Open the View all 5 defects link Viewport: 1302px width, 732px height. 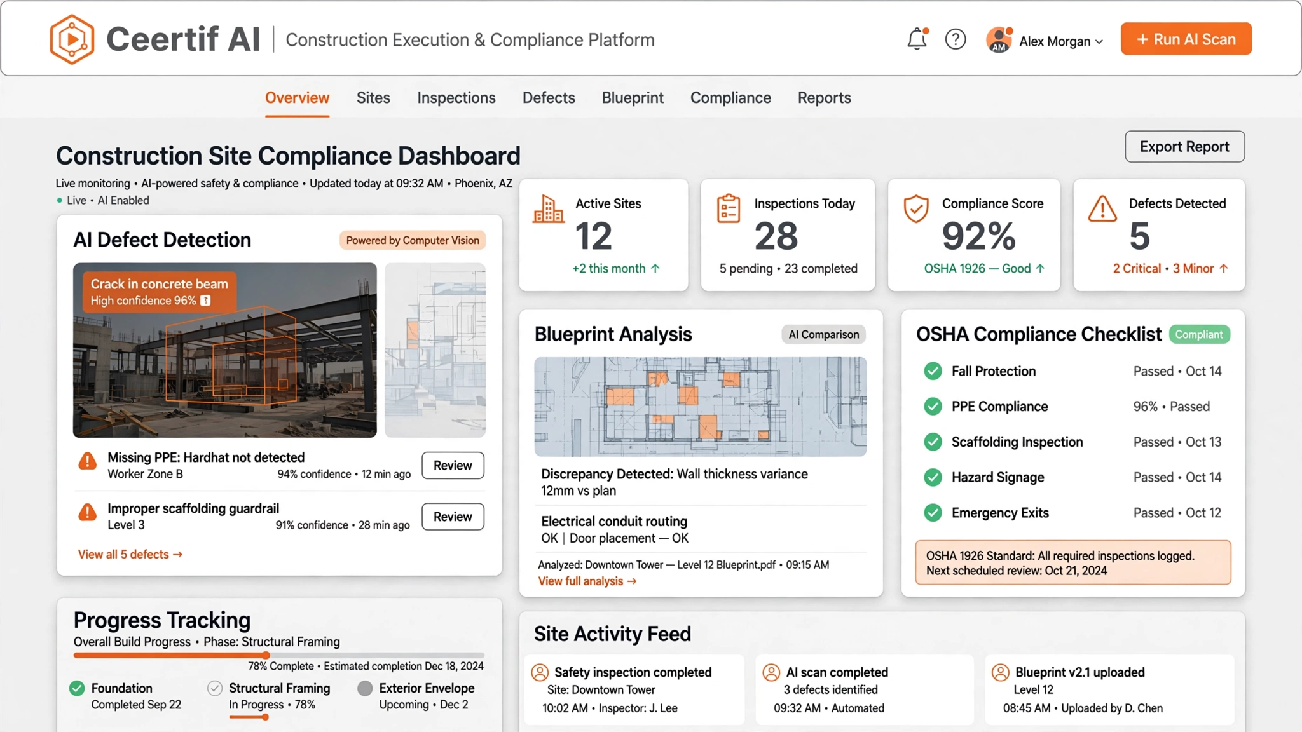[x=130, y=555]
